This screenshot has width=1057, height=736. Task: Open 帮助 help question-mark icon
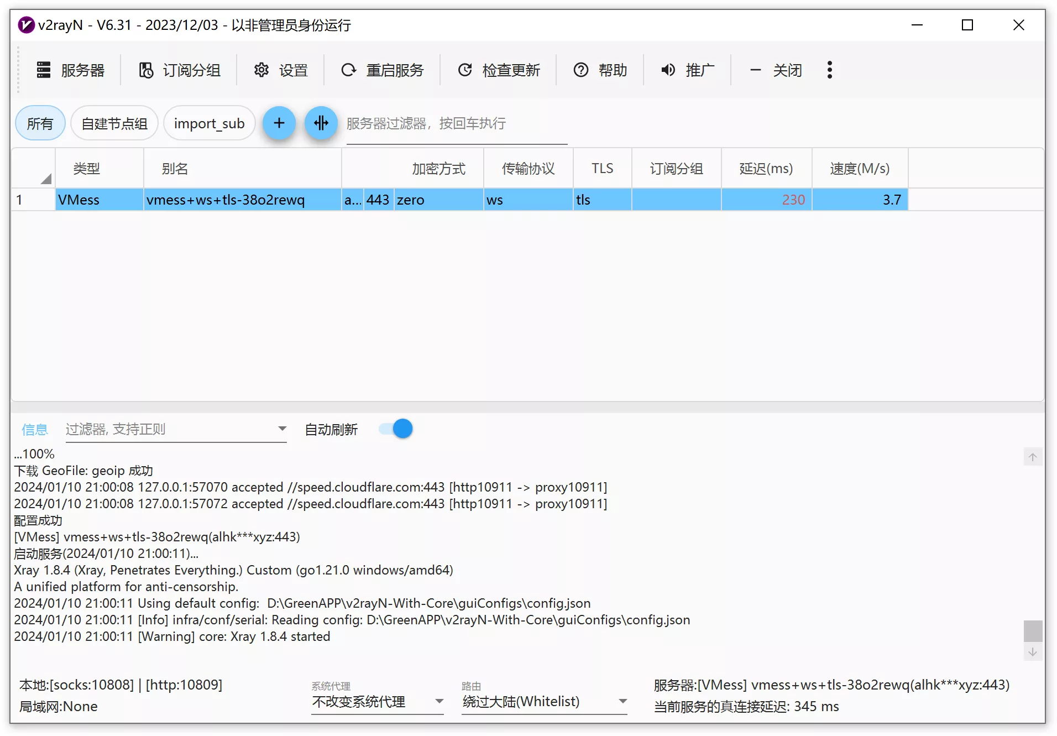pyautogui.click(x=580, y=70)
